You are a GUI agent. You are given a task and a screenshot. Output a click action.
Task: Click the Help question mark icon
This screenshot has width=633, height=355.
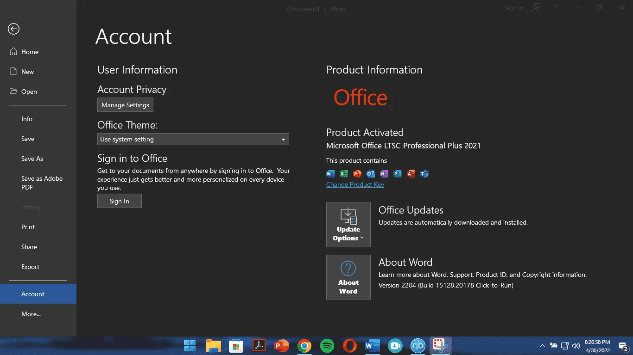click(x=555, y=8)
